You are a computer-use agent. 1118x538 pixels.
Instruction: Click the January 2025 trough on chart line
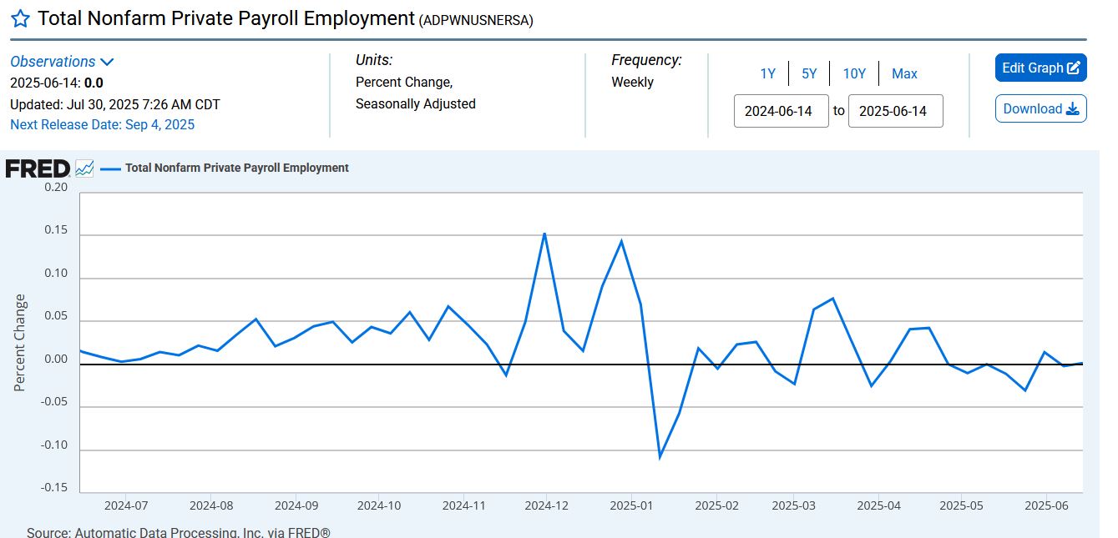pyautogui.click(x=660, y=456)
